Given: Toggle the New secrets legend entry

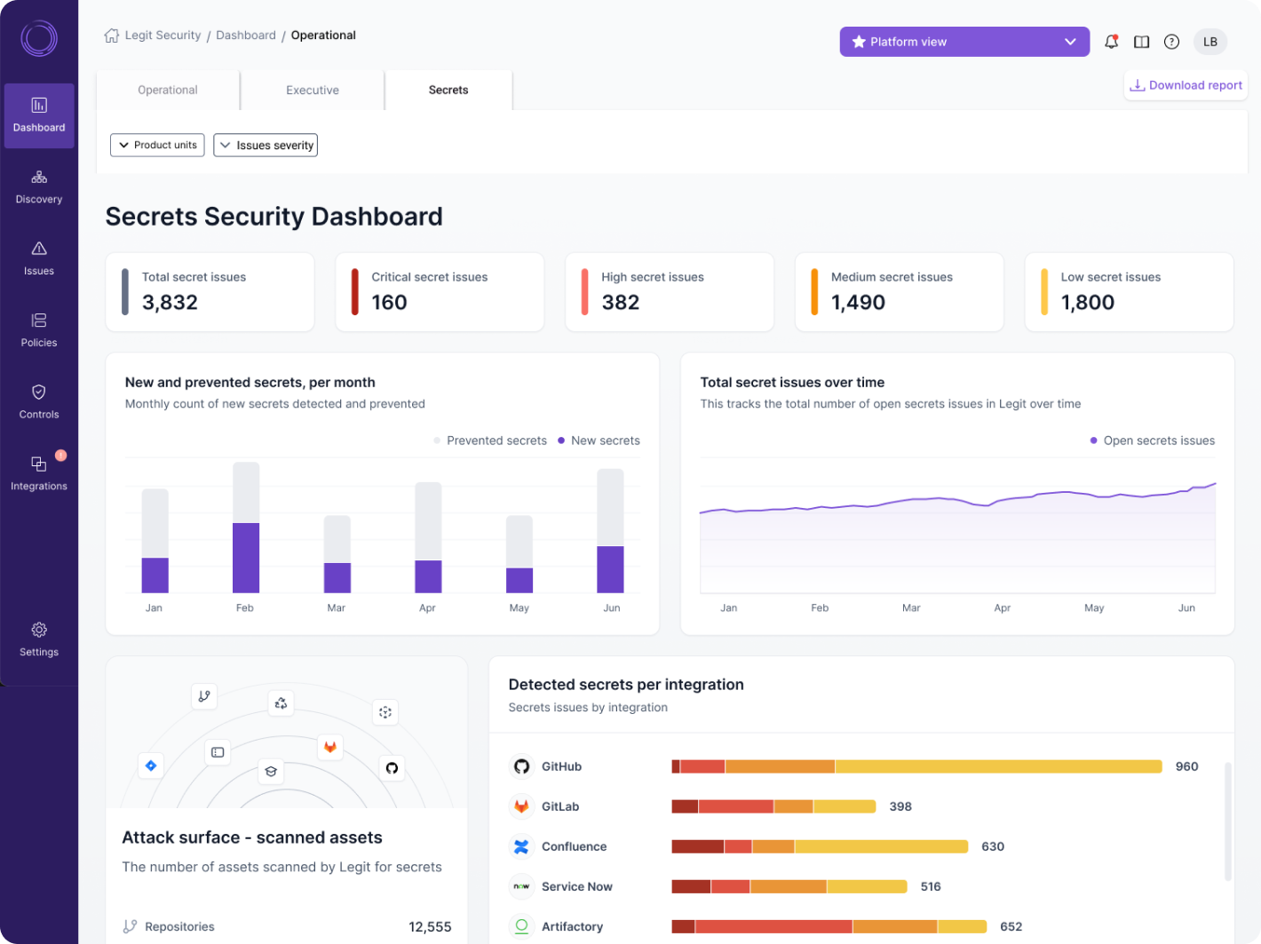Looking at the screenshot, I should [599, 440].
